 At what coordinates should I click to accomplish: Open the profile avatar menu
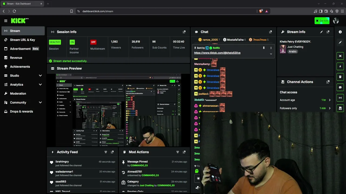click(336, 21)
